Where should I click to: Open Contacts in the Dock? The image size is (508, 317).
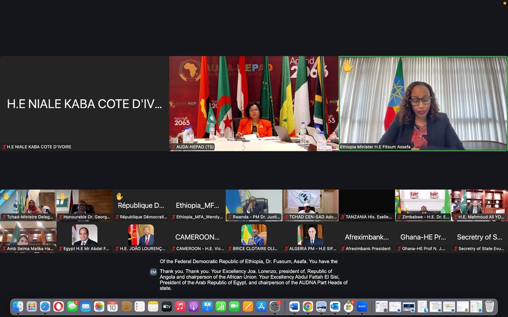tap(126, 306)
